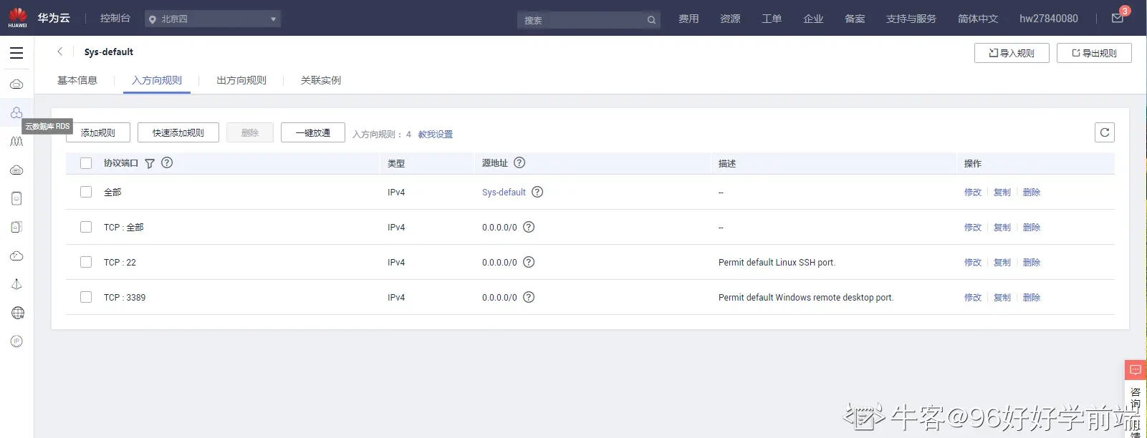Click the search magnifier icon
This screenshot has height=438, width=1147.
point(651,20)
